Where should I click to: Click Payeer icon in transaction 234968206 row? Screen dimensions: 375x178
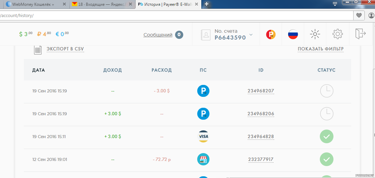tap(203, 114)
